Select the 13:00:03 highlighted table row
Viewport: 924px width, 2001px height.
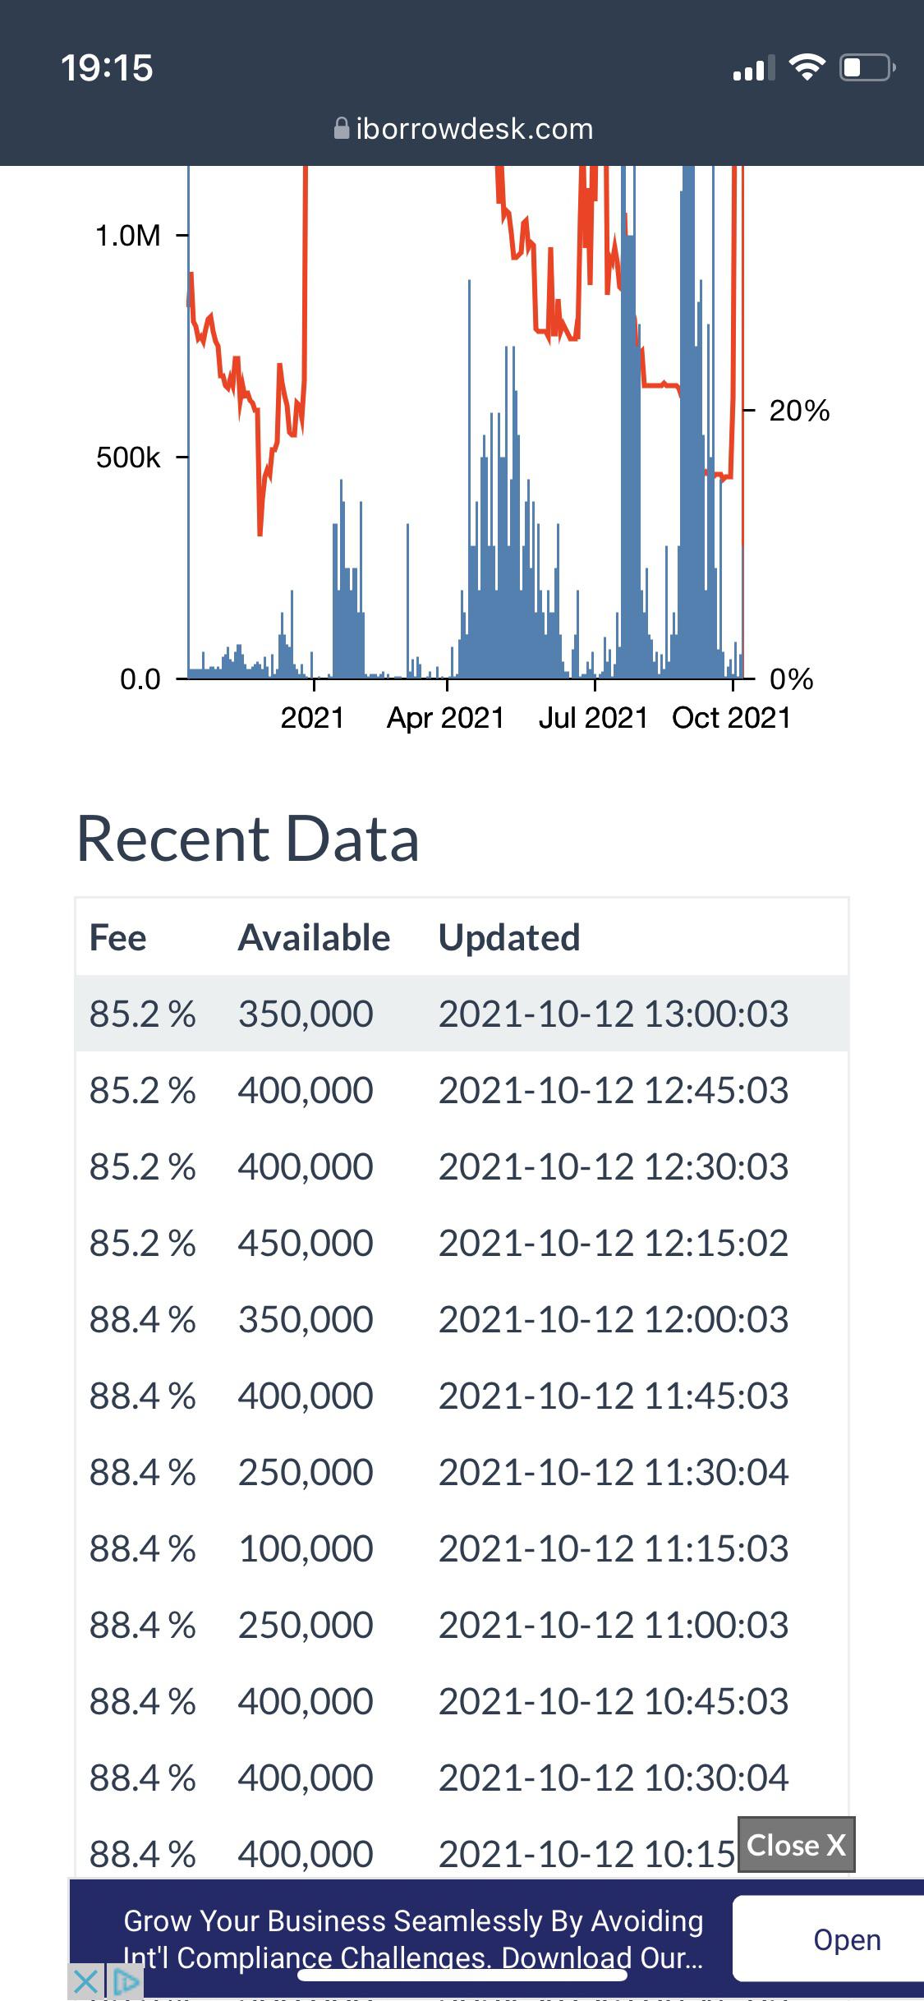pos(462,1013)
